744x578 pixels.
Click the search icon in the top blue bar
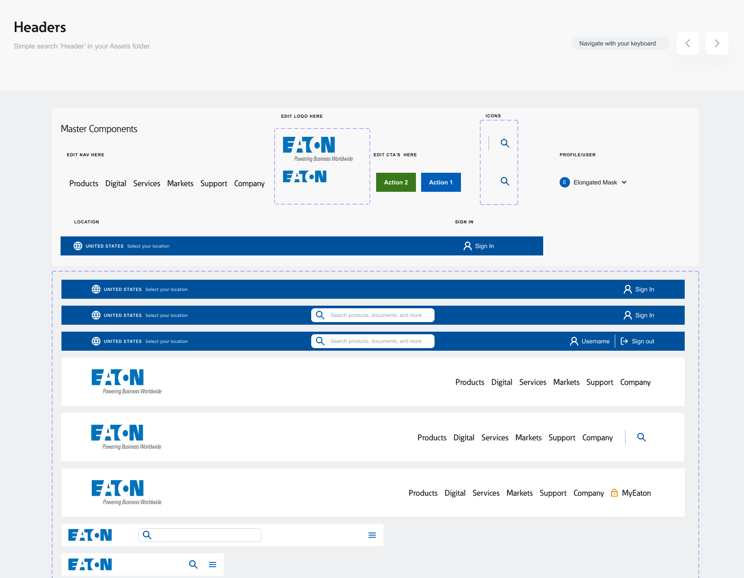pyautogui.click(x=320, y=315)
